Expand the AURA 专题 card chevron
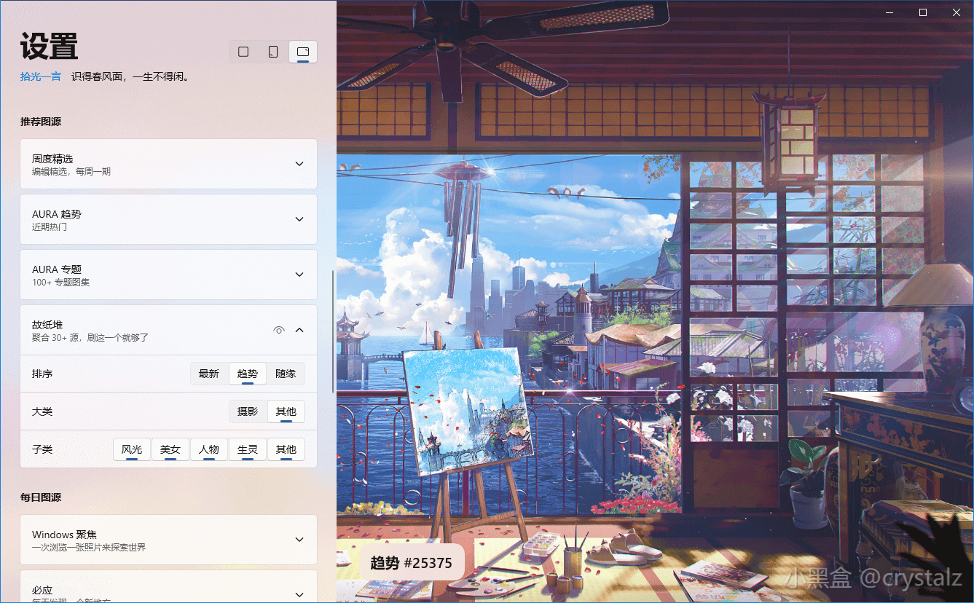The width and height of the screenshot is (974, 603). click(x=299, y=275)
